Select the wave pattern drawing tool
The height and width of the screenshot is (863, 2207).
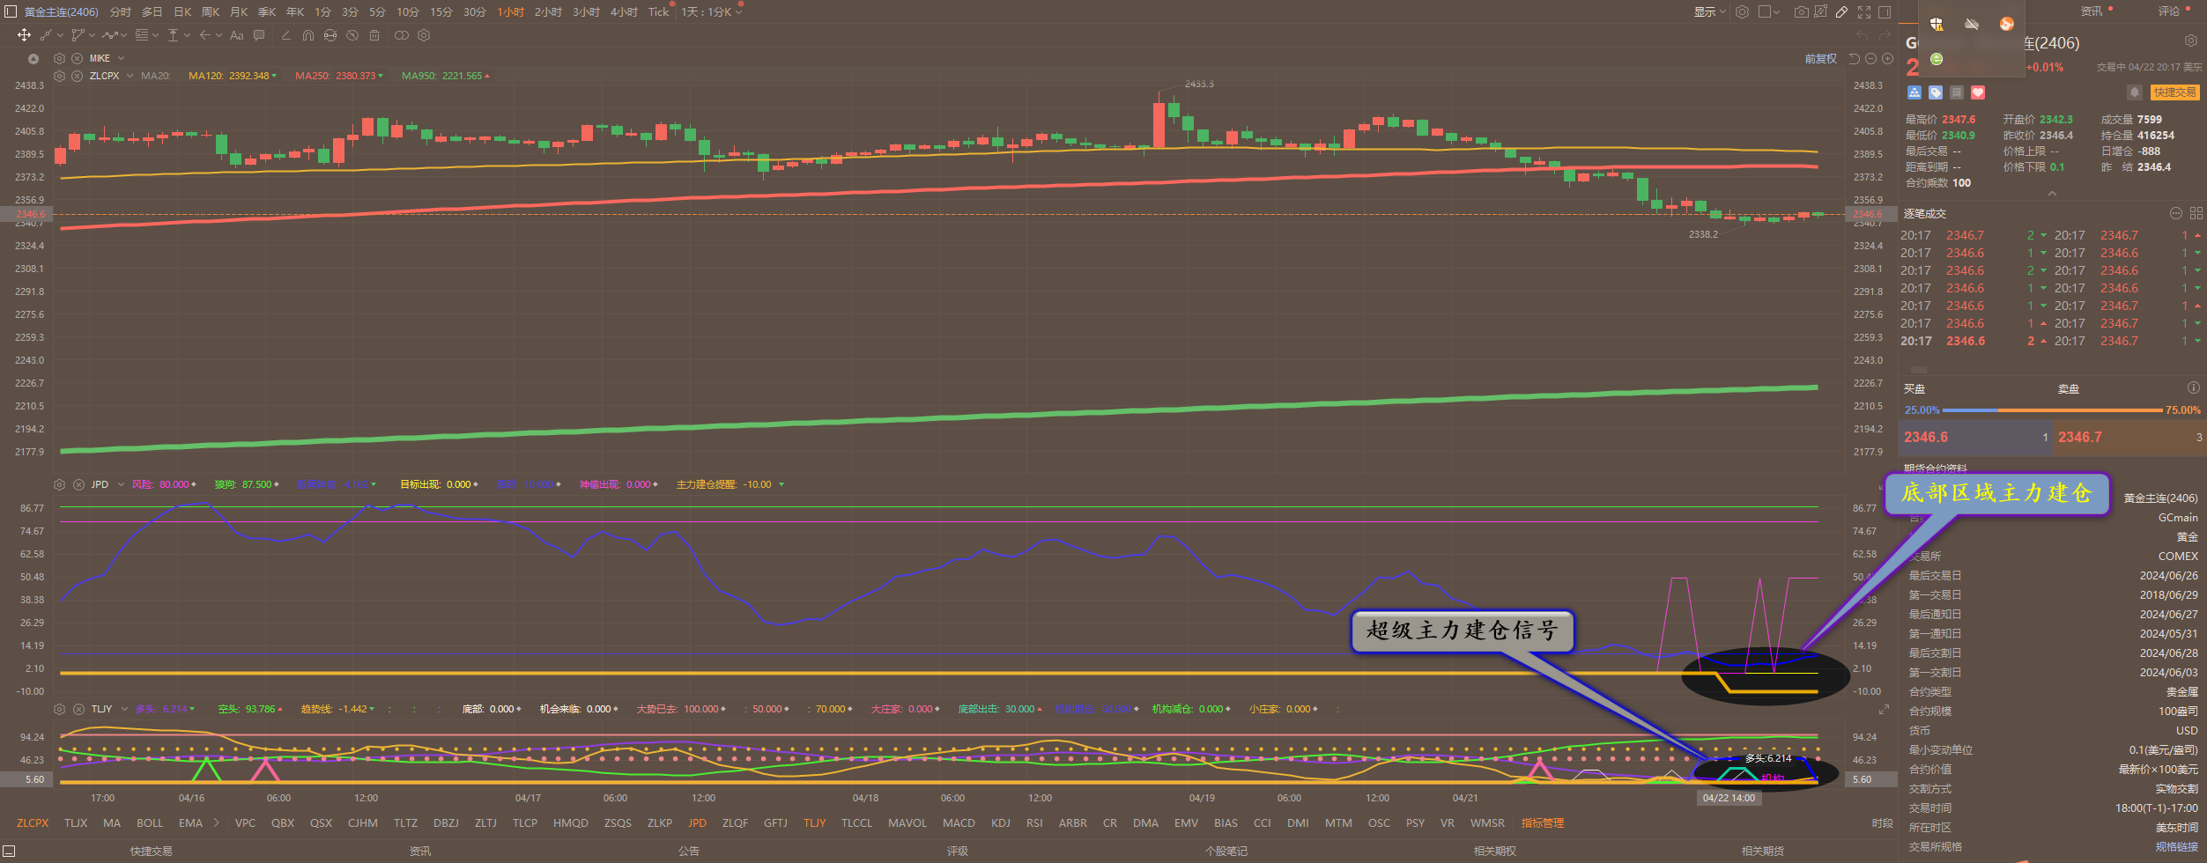(x=109, y=35)
